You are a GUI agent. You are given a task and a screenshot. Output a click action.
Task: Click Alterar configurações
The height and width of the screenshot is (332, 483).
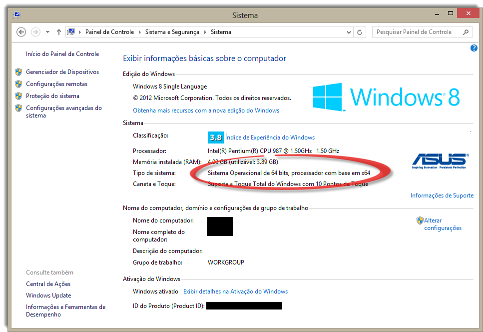click(443, 224)
